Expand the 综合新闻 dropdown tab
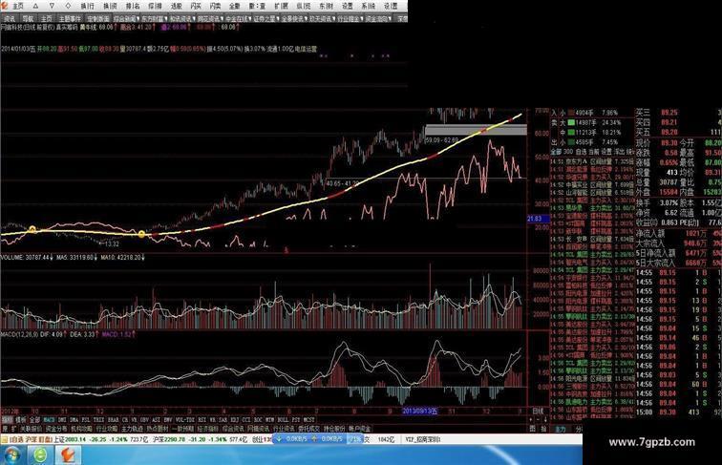722x465 pixels. pyautogui.click(x=126, y=18)
